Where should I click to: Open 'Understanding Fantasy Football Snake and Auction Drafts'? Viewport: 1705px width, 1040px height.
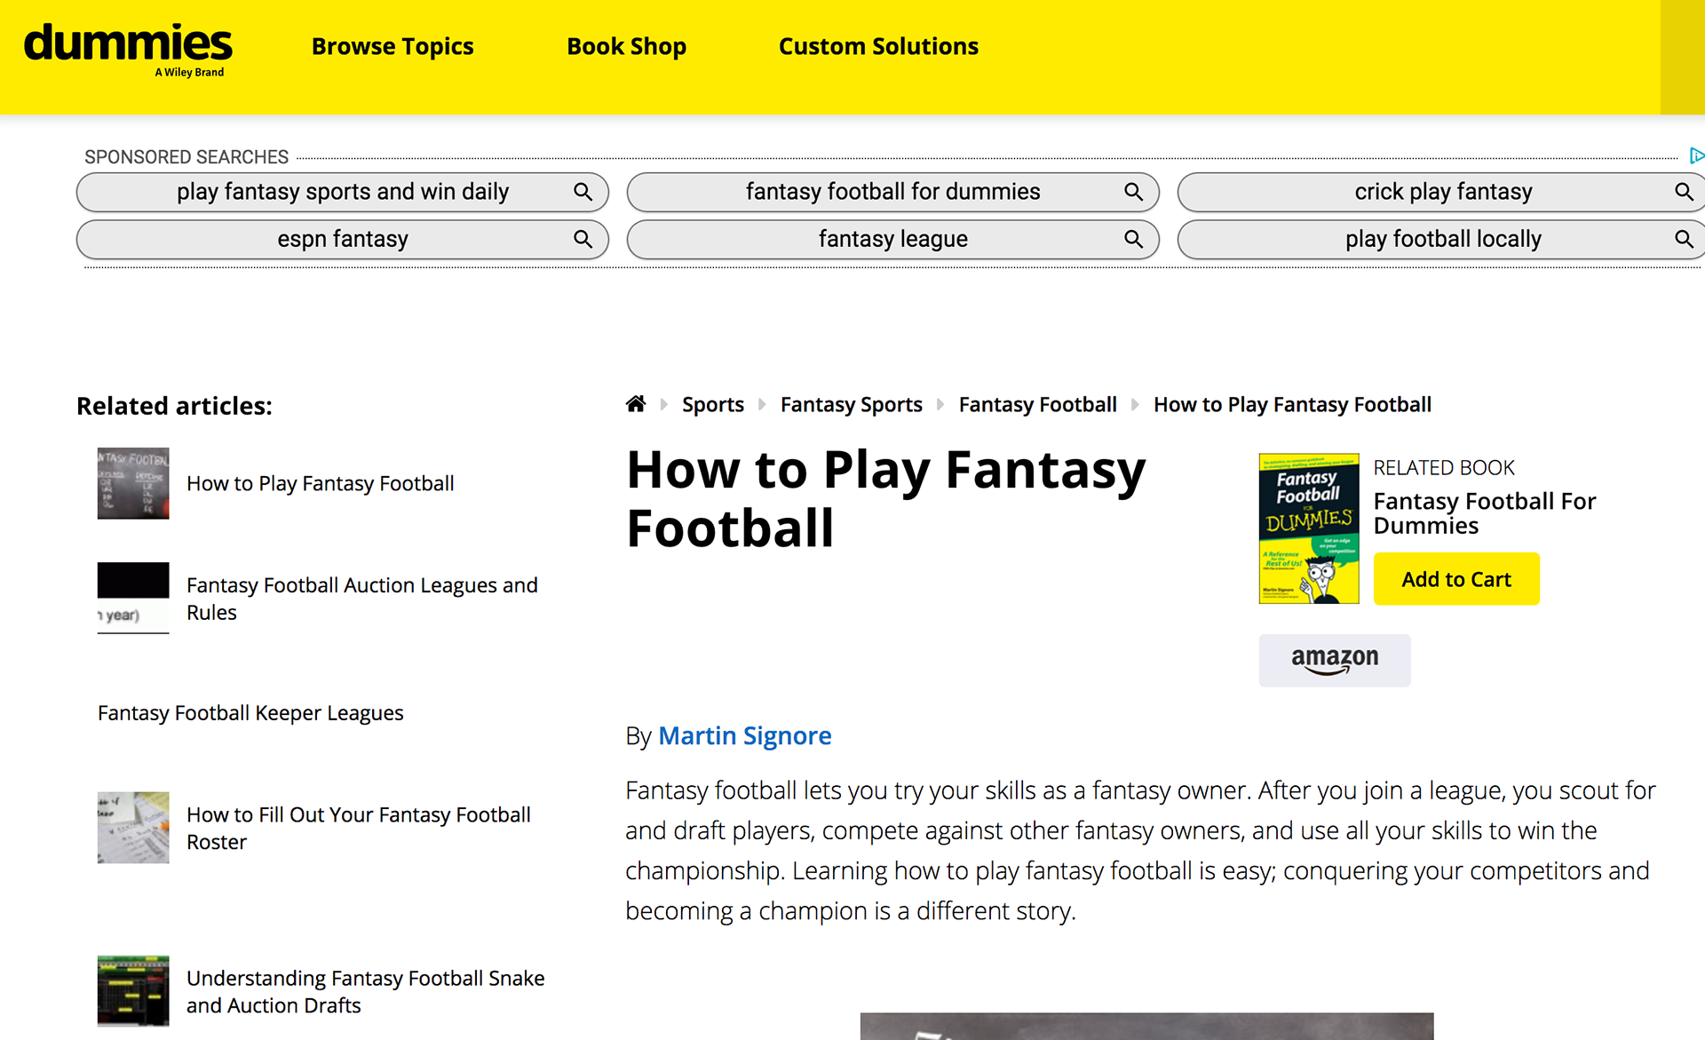pyautogui.click(x=366, y=991)
